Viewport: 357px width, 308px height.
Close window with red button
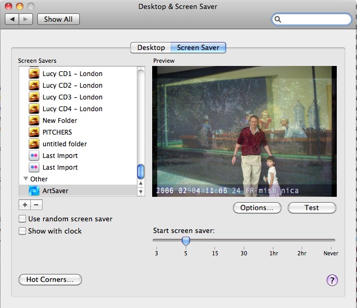click(9, 6)
